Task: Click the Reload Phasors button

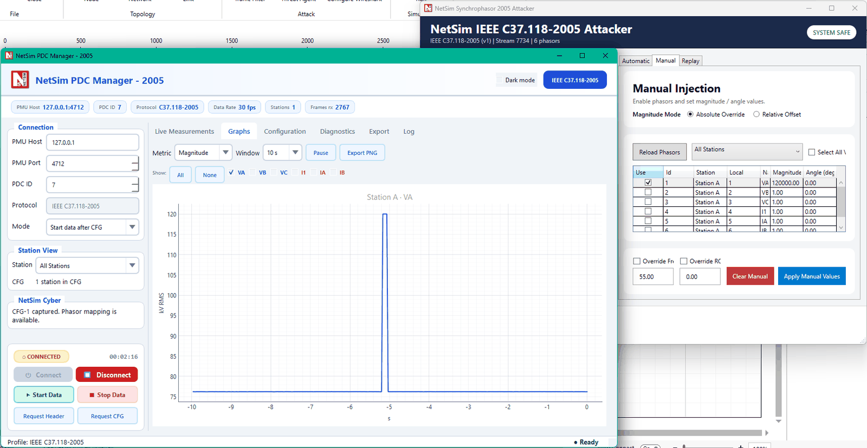Action: tap(659, 152)
